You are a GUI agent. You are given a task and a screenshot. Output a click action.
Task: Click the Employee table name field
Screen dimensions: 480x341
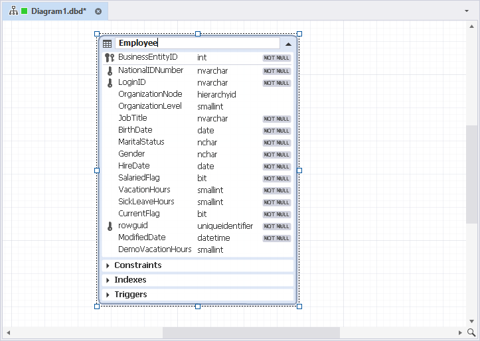(197, 43)
